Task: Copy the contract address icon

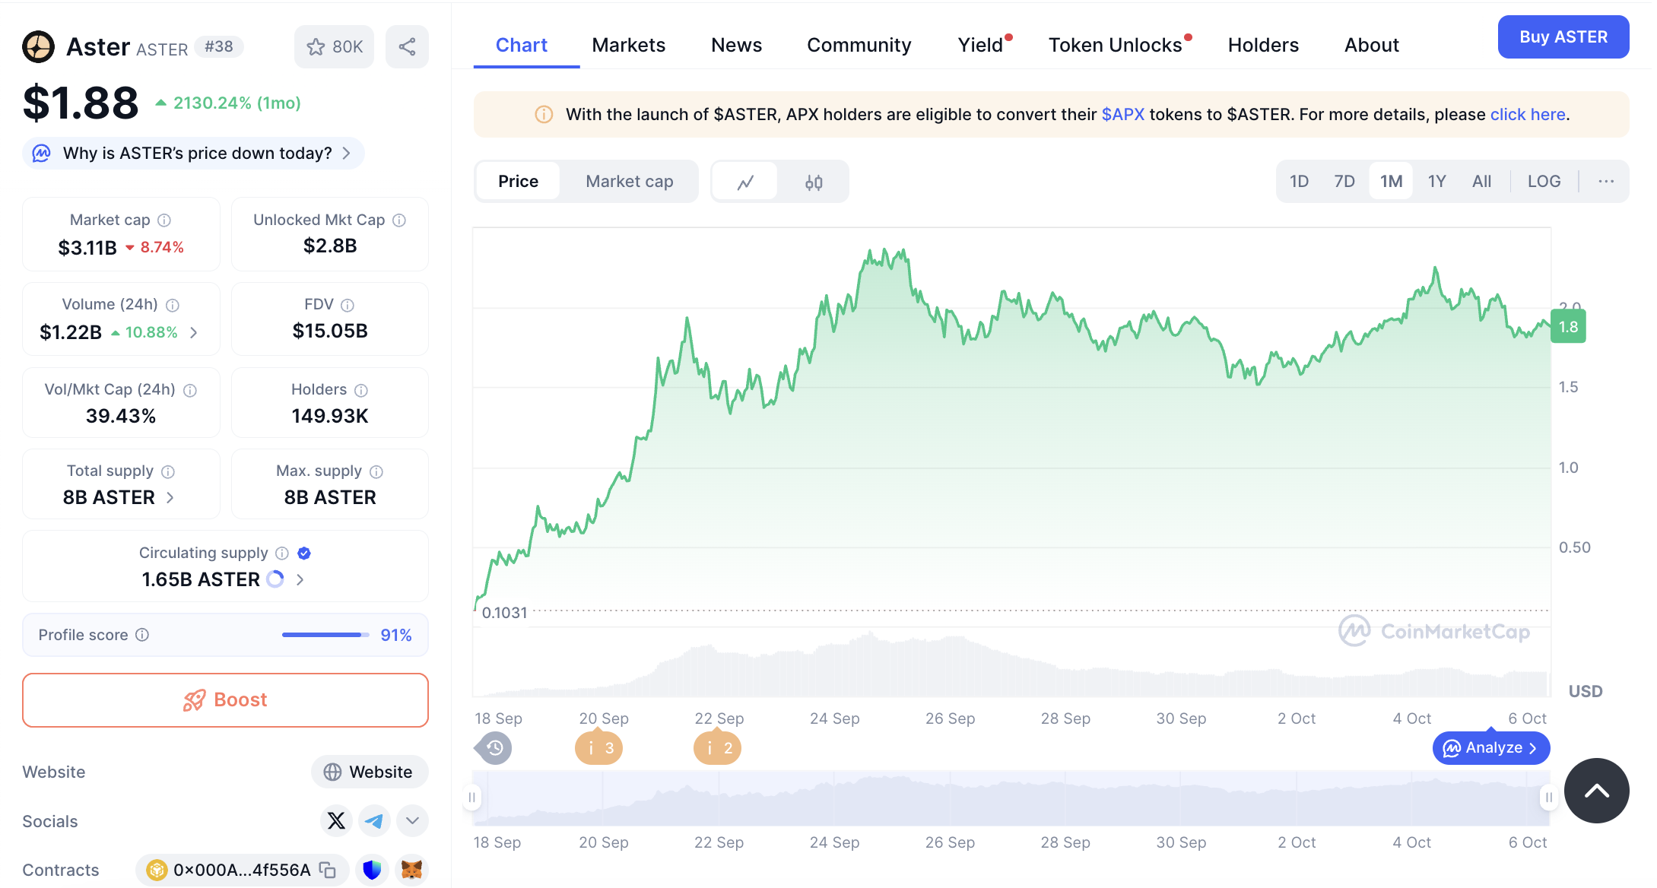Action: (328, 870)
